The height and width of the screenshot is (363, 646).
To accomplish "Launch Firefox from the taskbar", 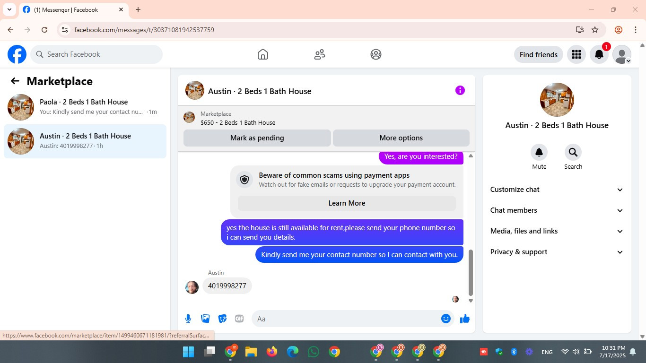I will [271, 352].
